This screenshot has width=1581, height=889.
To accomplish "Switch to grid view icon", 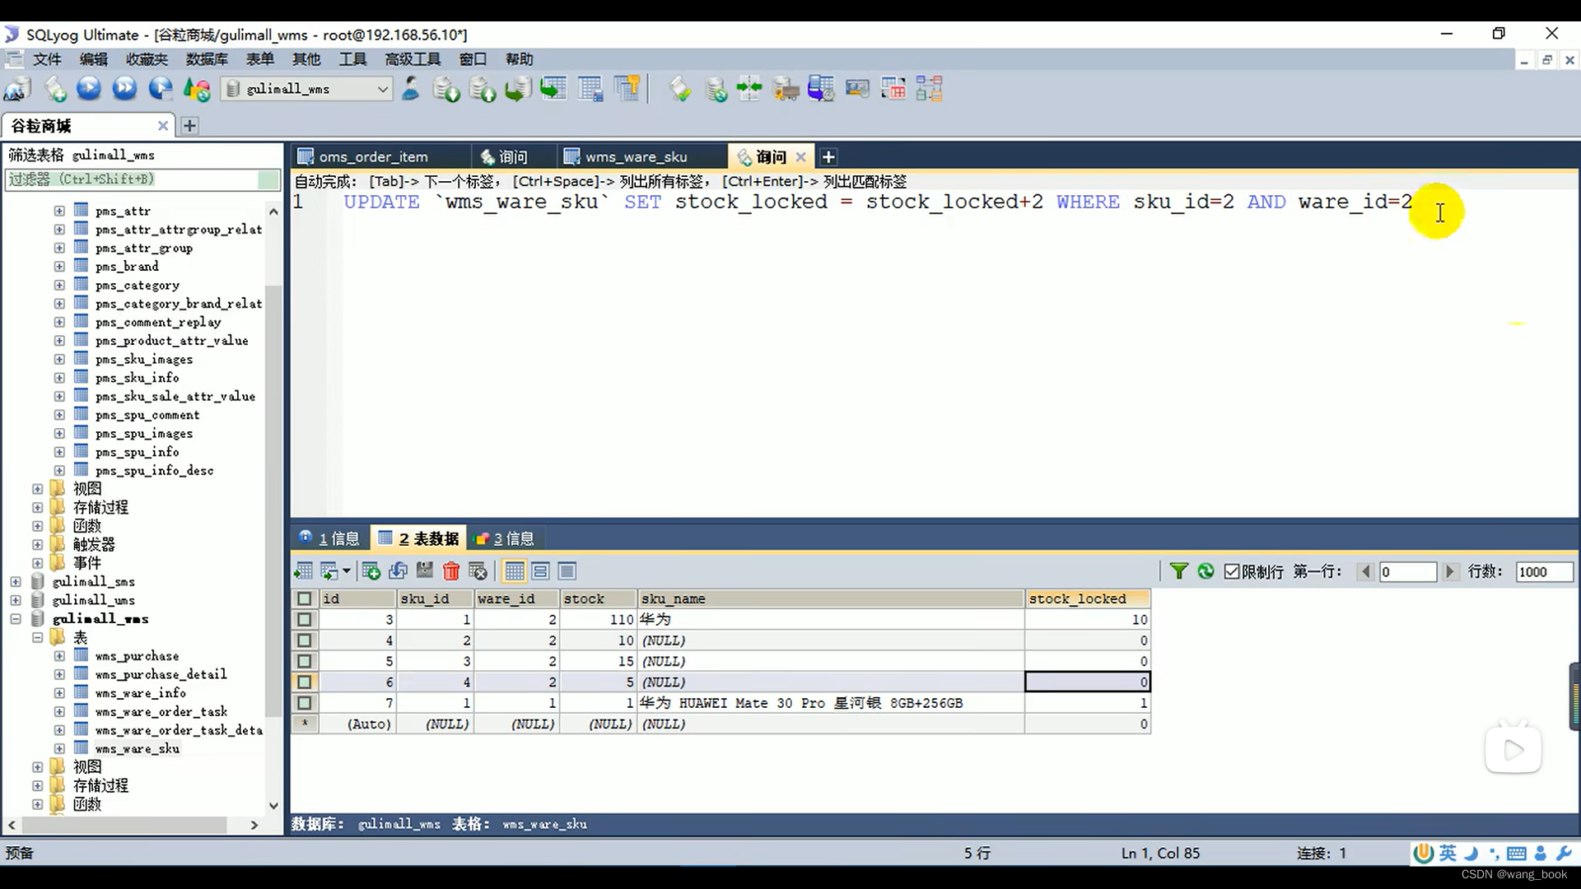I will pyautogui.click(x=515, y=571).
